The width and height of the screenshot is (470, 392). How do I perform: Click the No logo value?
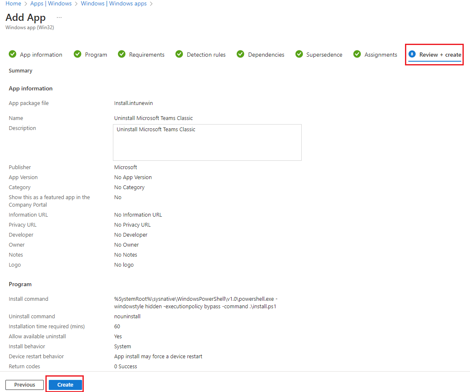pos(124,265)
